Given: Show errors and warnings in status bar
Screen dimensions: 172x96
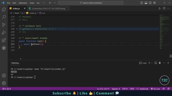Looking at the screenshot, I should point(6,89).
